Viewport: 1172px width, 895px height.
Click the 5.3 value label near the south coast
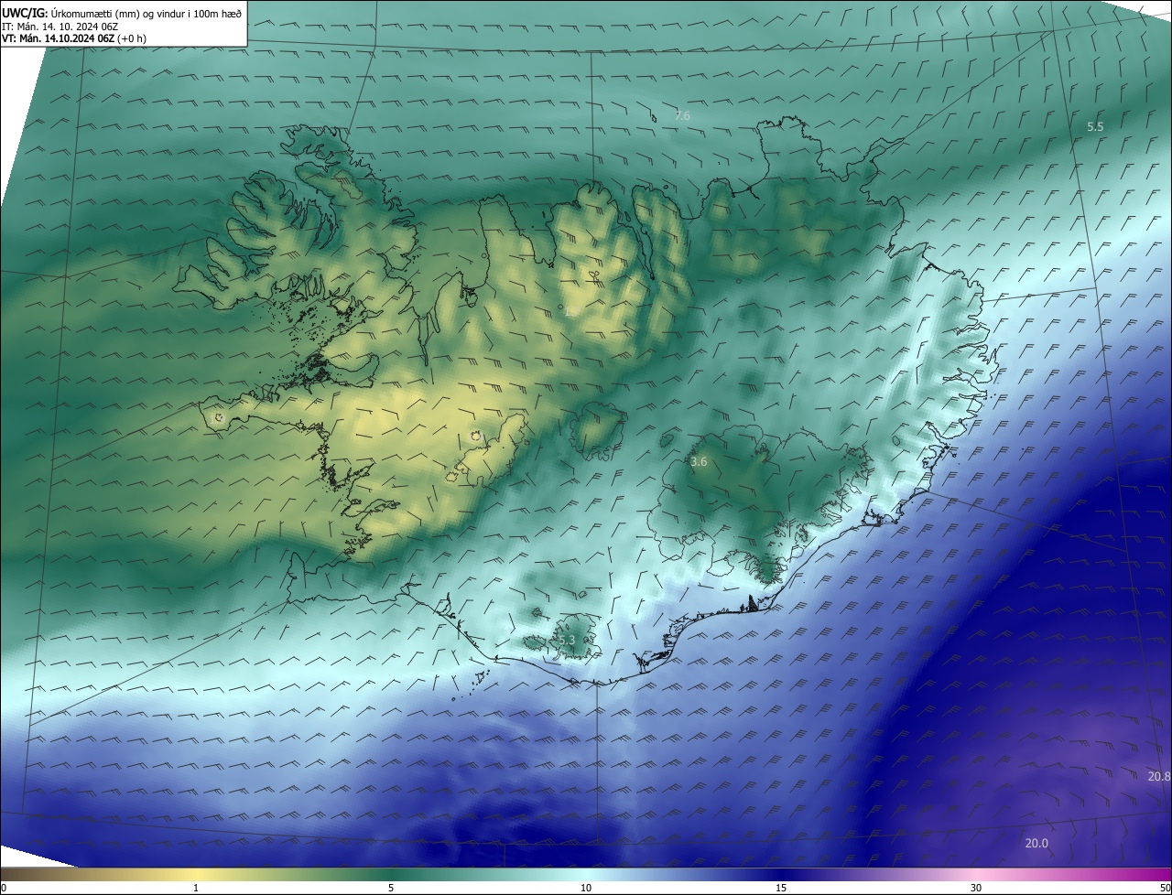tap(566, 641)
